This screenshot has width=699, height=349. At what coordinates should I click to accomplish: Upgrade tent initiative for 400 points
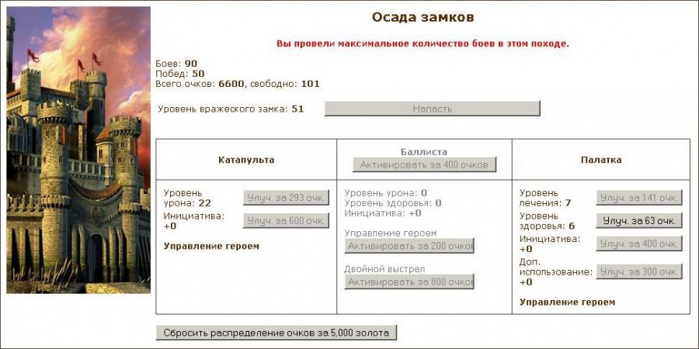pos(639,244)
